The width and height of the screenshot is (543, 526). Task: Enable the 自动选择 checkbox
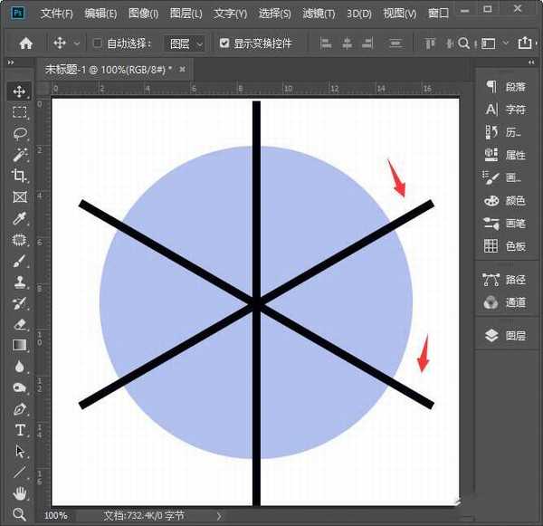point(98,43)
